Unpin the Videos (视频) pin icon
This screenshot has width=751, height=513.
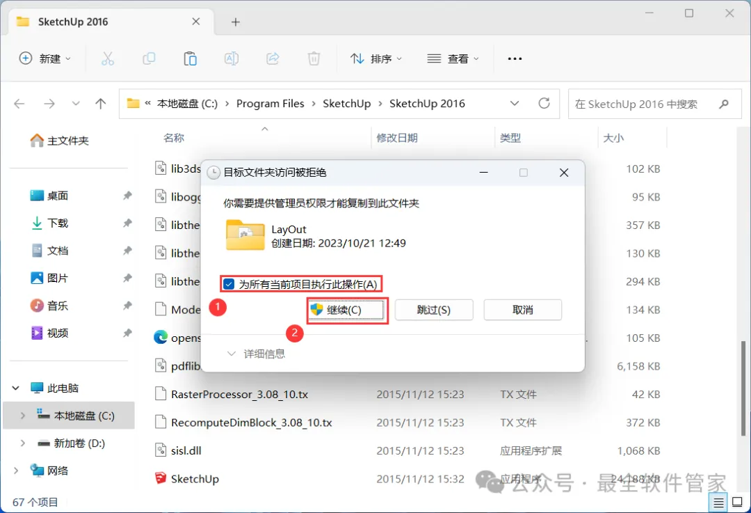tap(127, 333)
